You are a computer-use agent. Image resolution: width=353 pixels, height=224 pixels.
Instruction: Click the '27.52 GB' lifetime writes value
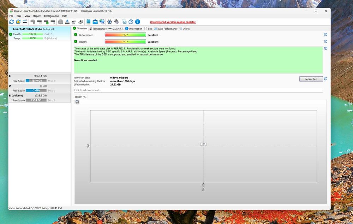tap(115, 84)
